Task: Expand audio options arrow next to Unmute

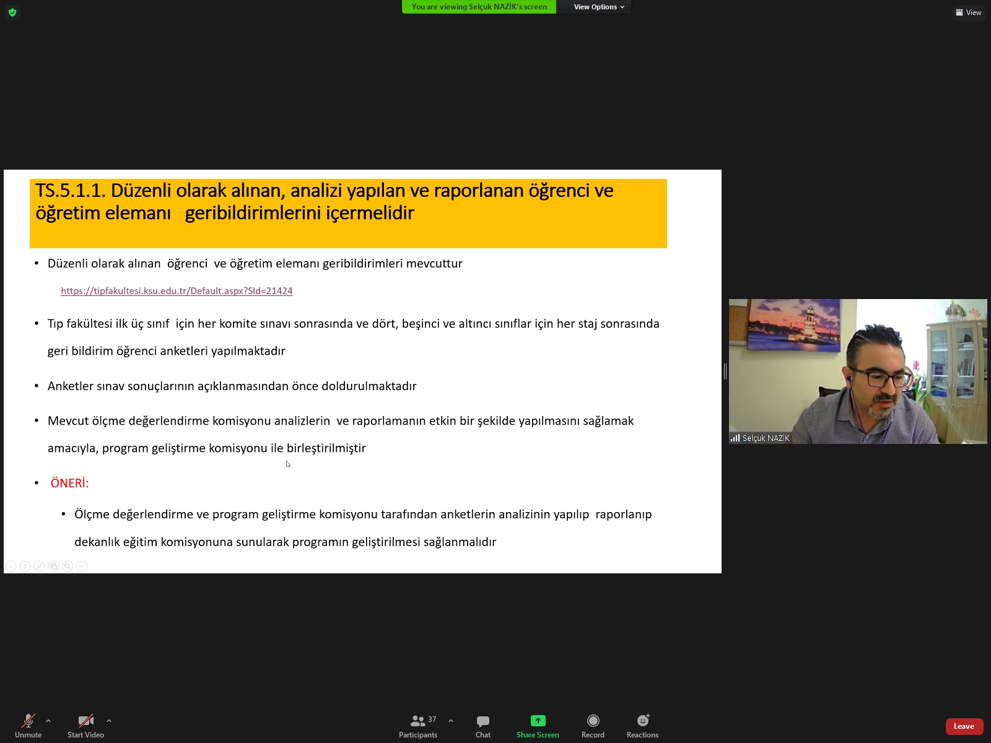Action: [x=48, y=721]
